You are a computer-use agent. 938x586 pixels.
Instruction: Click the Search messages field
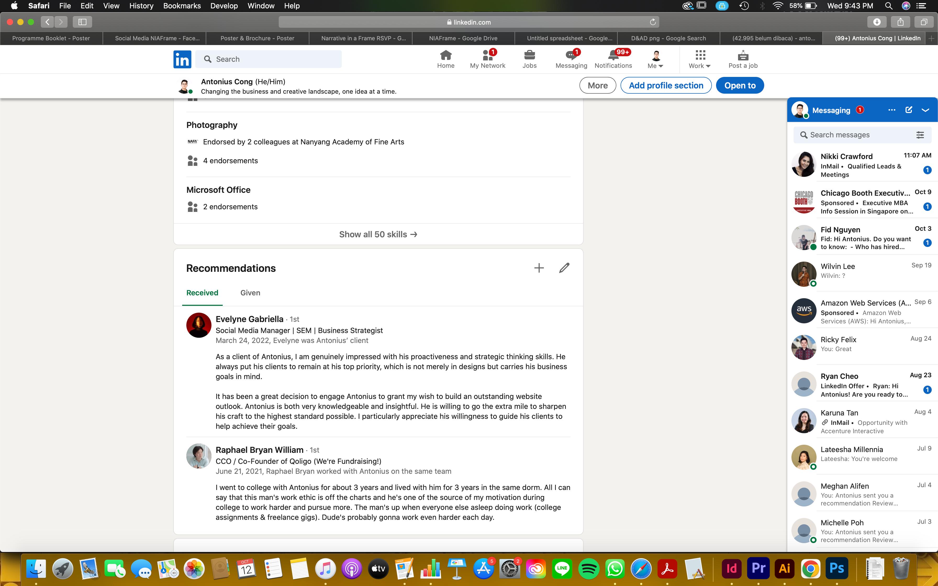coord(857,135)
